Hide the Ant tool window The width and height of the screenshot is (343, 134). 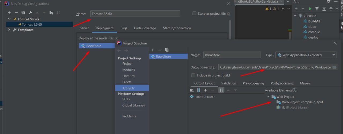coord(336,2)
